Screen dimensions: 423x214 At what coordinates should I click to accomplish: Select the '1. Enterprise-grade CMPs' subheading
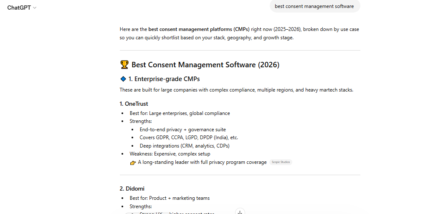point(164,79)
